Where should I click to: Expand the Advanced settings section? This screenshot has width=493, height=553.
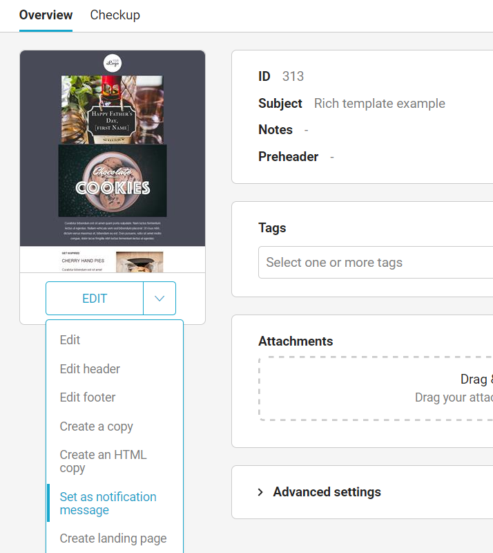pyautogui.click(x=327, y=492)
